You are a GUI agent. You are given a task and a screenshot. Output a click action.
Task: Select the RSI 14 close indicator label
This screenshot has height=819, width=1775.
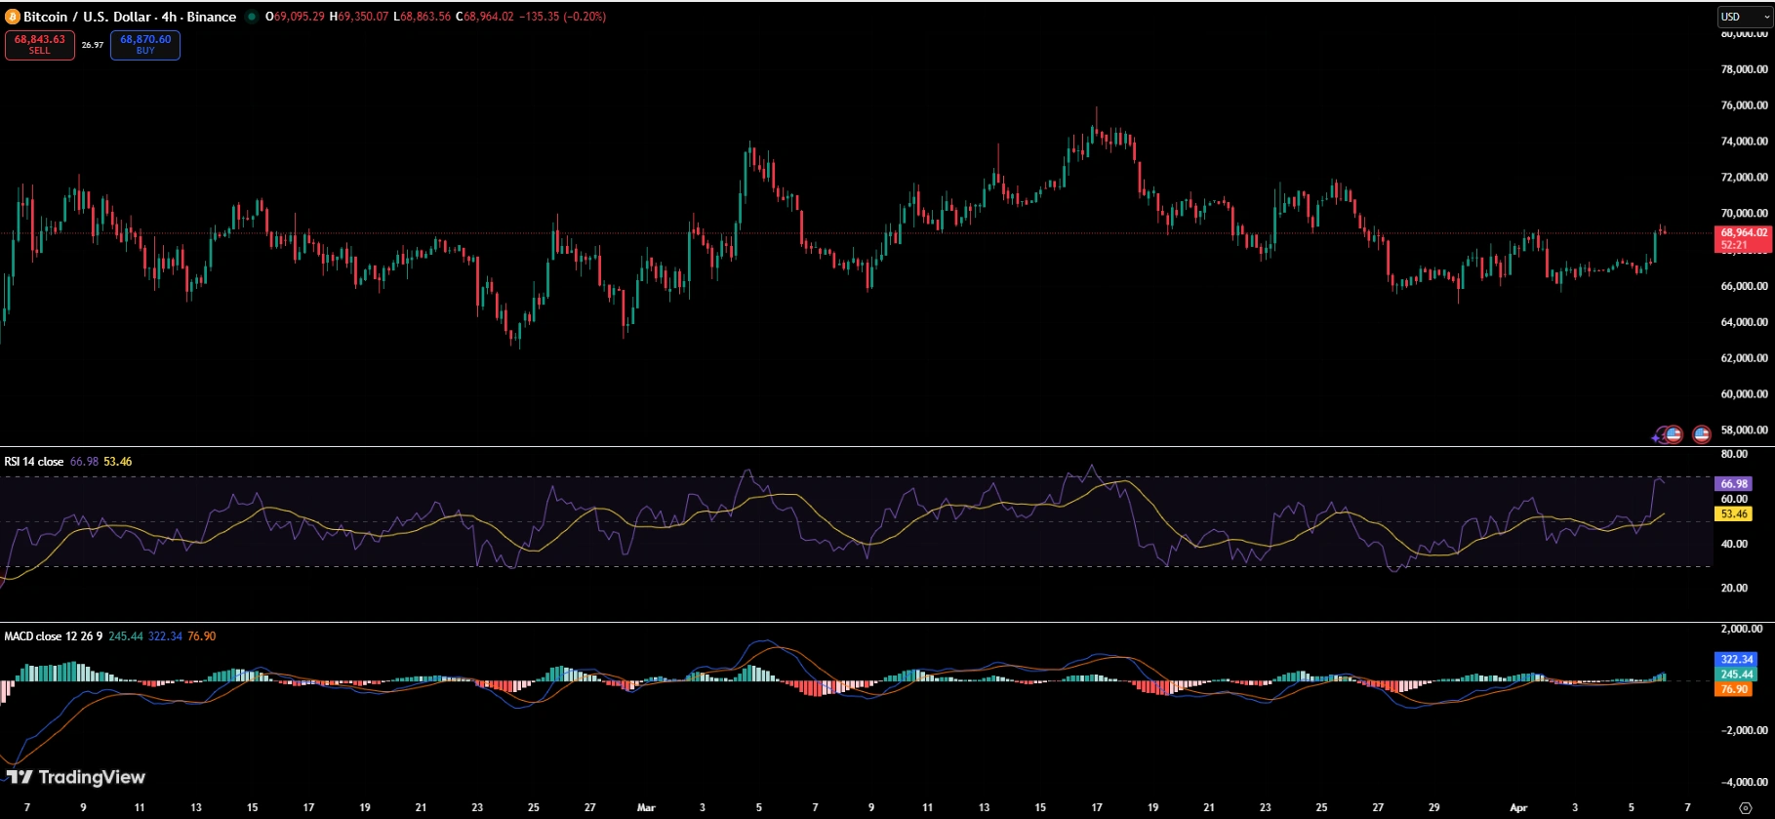pos(34,462)
